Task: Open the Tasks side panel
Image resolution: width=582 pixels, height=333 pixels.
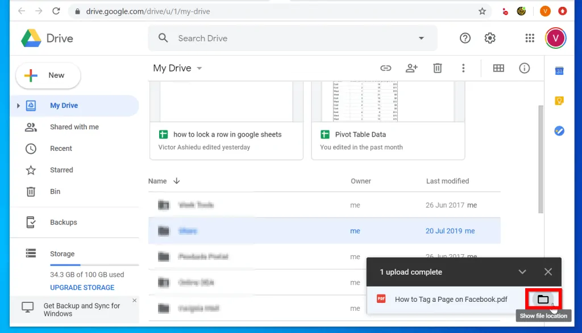Action: pos(559,130)
